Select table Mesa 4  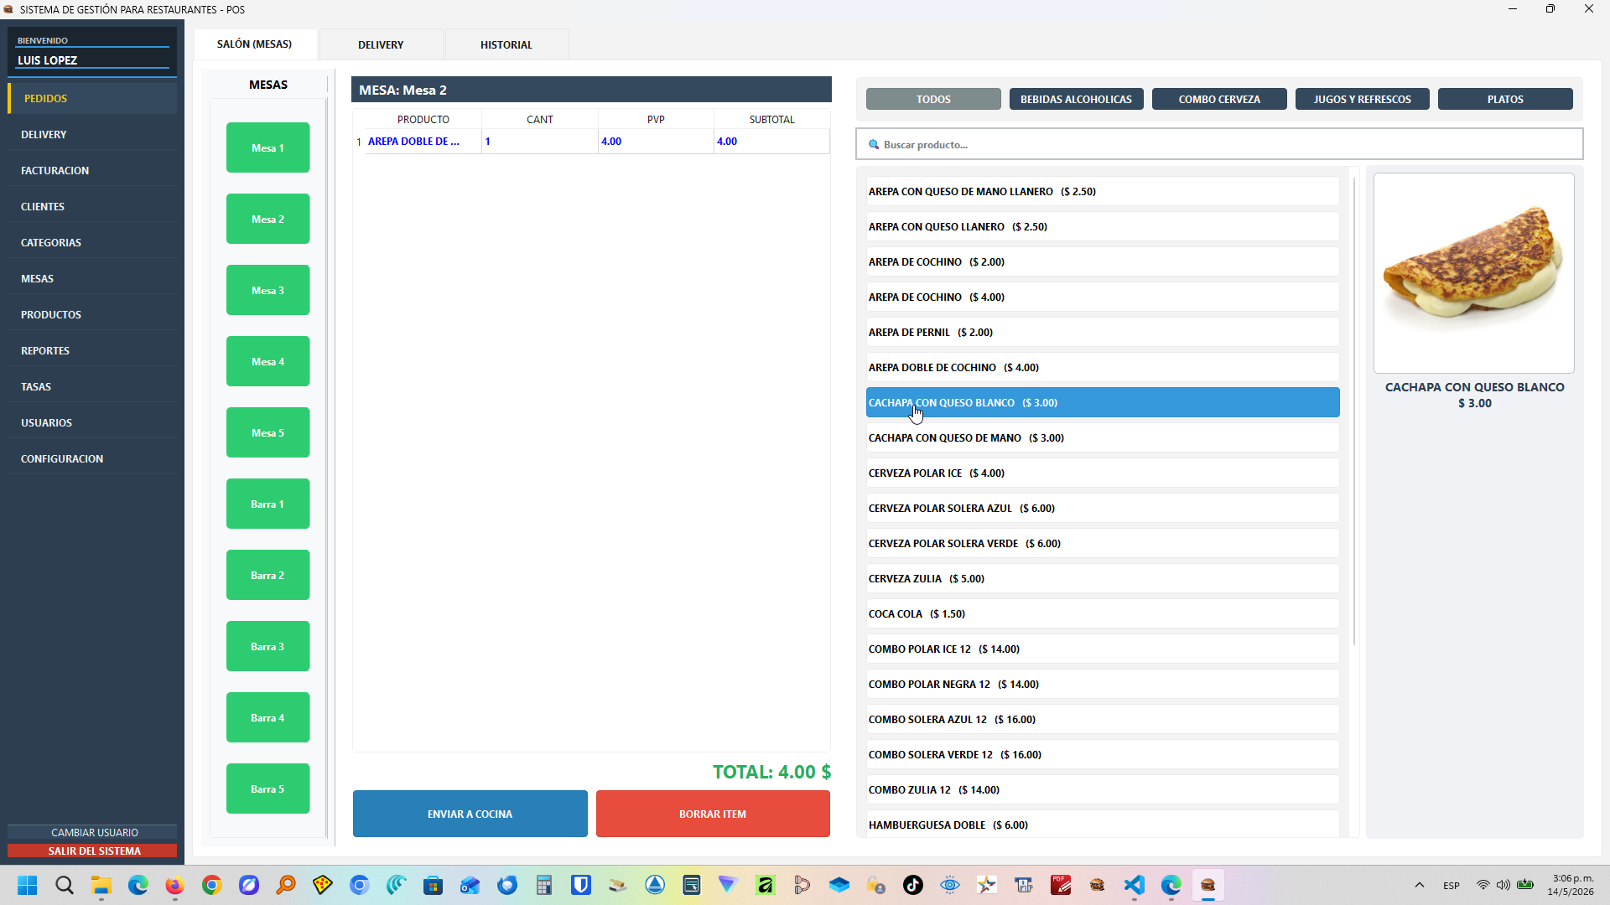point(267,361)
